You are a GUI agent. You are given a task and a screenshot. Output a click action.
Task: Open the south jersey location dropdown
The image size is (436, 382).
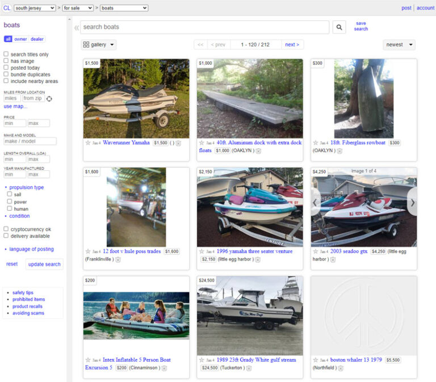pyautogui.click(x=35, y=8)
